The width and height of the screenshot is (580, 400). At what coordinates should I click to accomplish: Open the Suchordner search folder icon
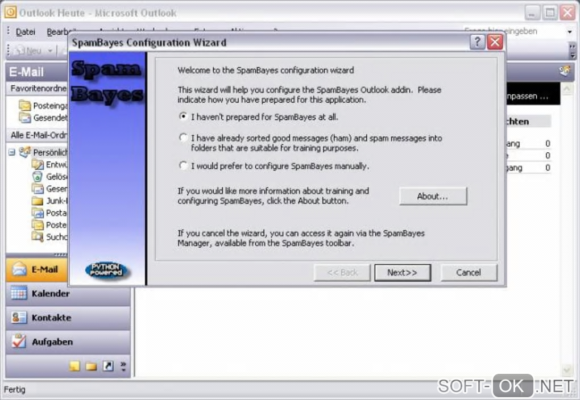pyautogui.click(x=38, y=236)
